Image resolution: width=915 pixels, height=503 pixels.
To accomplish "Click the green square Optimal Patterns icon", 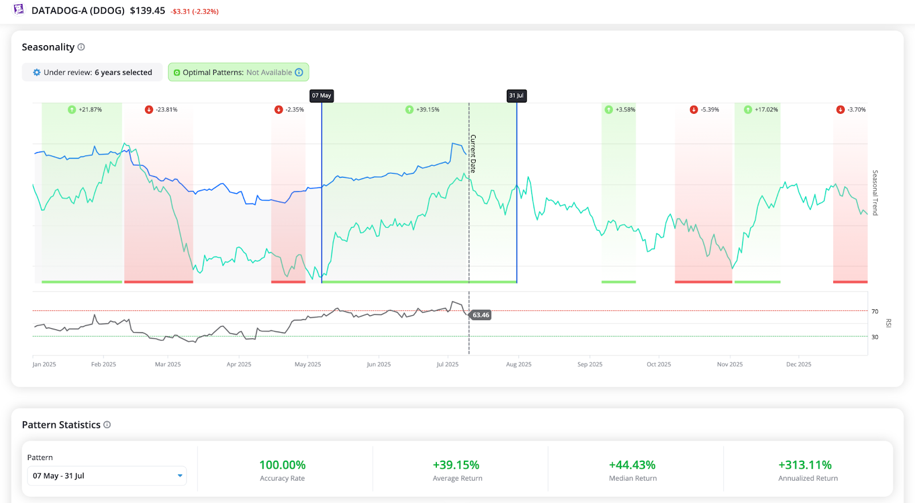I will click(177, 73).
